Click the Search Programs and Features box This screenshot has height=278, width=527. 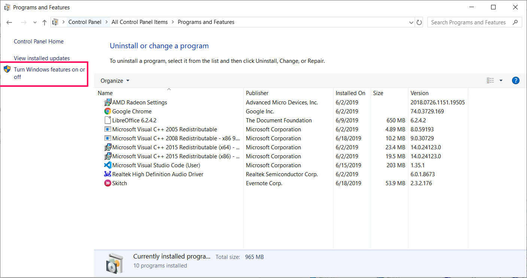[x=470, y=22]
